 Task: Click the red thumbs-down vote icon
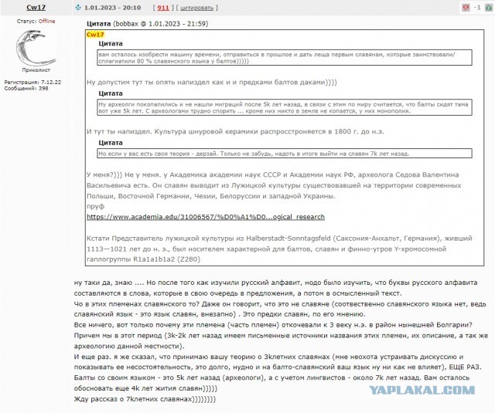click(466, 8)
